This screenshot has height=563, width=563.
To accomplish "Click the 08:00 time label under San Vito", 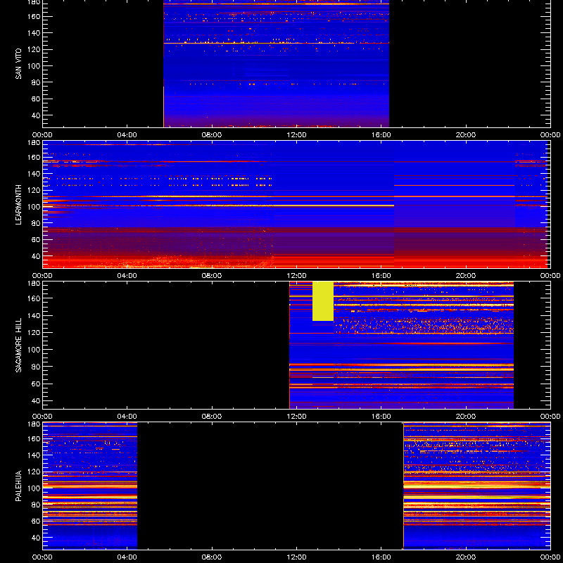I will click(x=212, y=135).
